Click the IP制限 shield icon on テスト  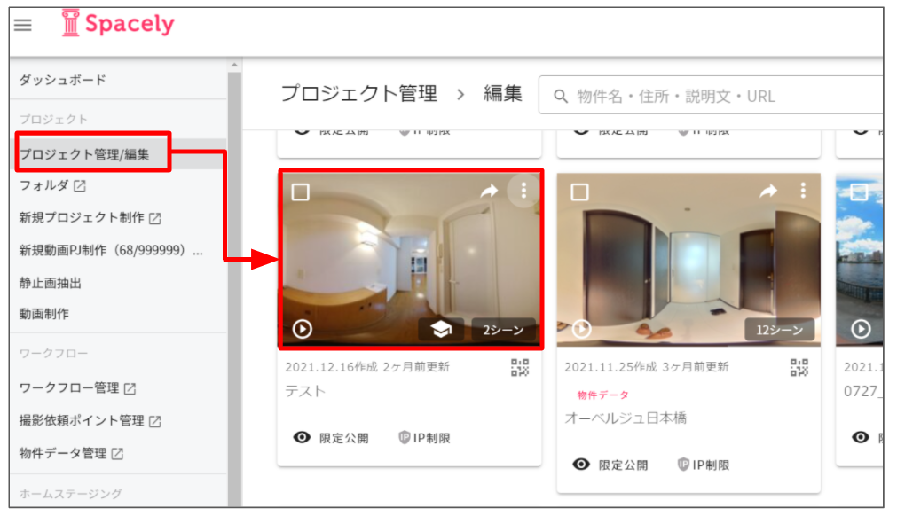point(404,438)
